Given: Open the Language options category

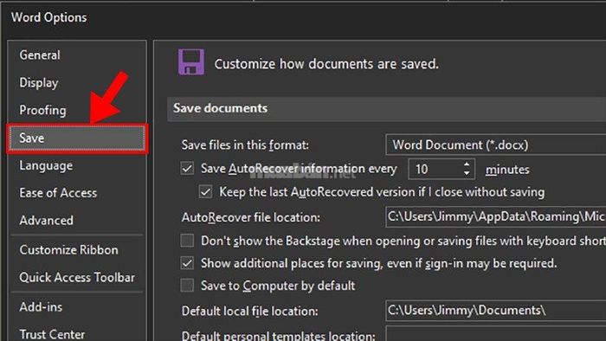Looking at the screenshot, I should pyautogui.click(x=46, y=165).
